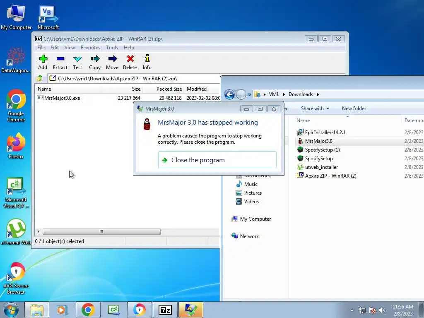
Task: Click New folder in Explorer toolbar
Action: 354,108
